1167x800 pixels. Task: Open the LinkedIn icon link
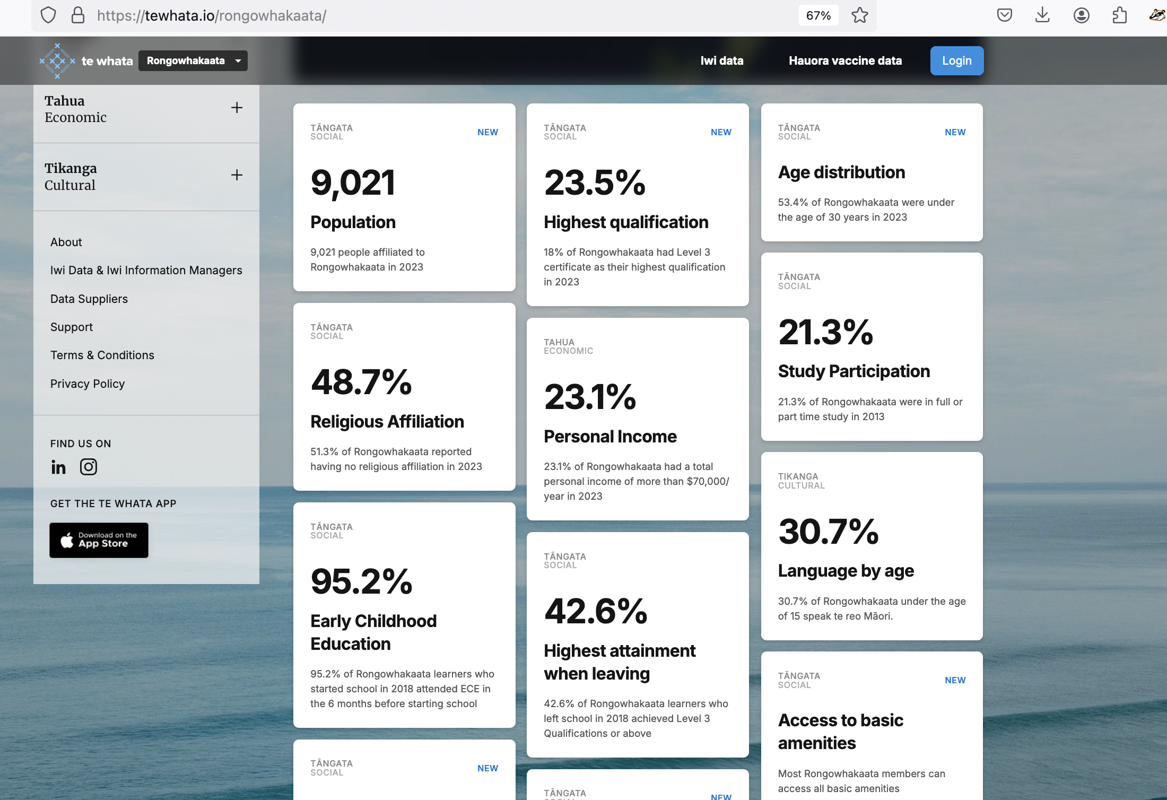58,467
